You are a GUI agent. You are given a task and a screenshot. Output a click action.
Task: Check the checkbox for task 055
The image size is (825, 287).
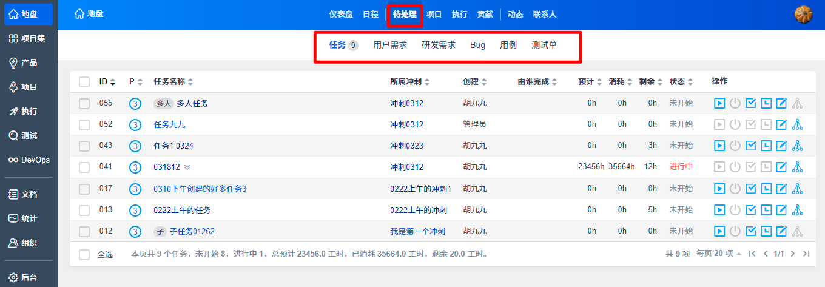[x=84, y=103]
